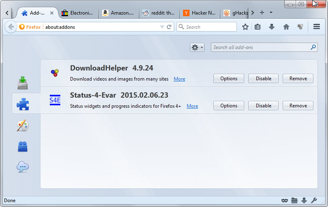Click DownloadHelper toolbar icon

(300, 27)
